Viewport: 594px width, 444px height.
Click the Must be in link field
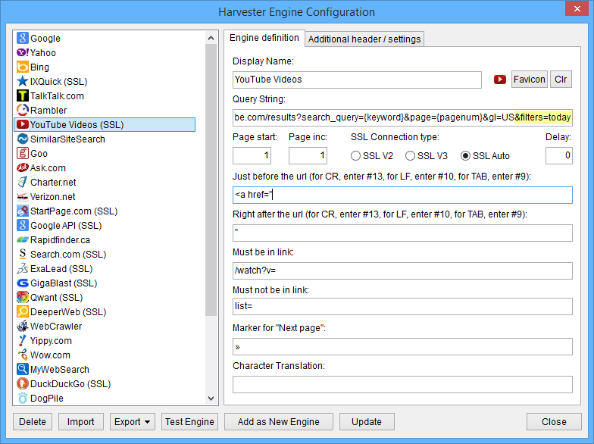[x=402, y=270]
